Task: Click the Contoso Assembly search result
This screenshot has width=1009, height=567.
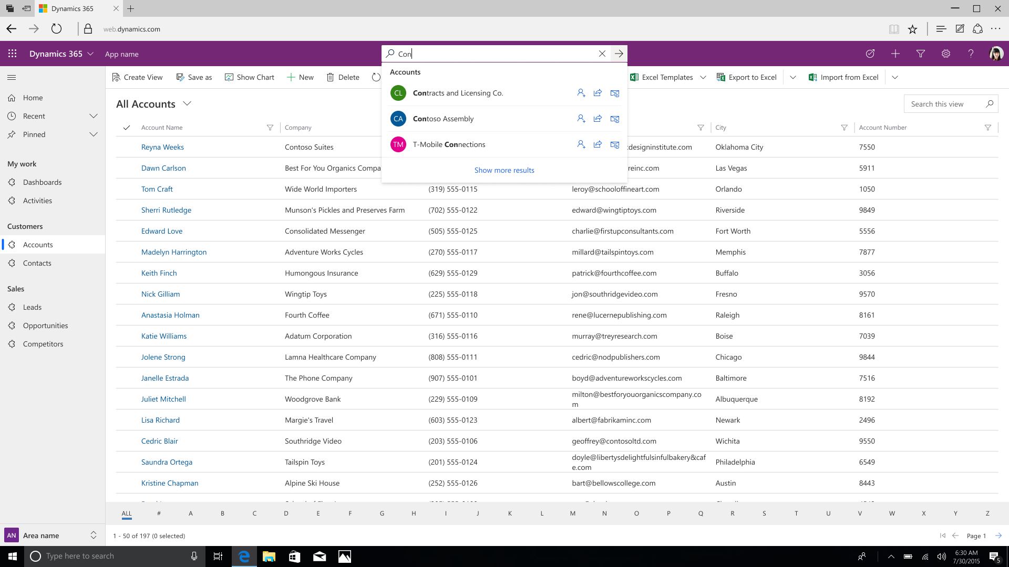Action: [443, 118]
